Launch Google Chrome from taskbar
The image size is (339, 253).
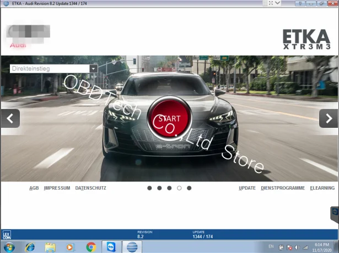tap(91, 247)
